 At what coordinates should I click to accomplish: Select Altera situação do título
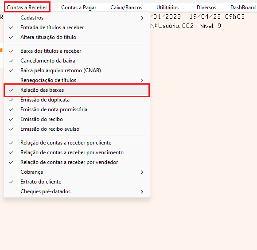pos(77,37)
